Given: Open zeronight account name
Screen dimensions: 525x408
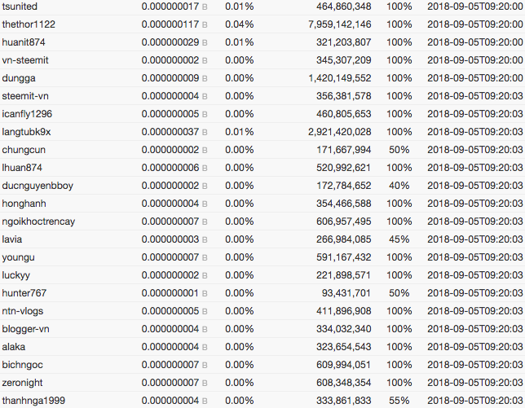Looking at the screenshot, I should pos(22,383).
